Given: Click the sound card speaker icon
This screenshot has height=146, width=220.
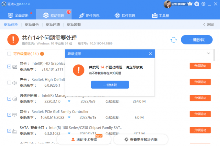Looking at the screenshot, I should click(15, 83).
